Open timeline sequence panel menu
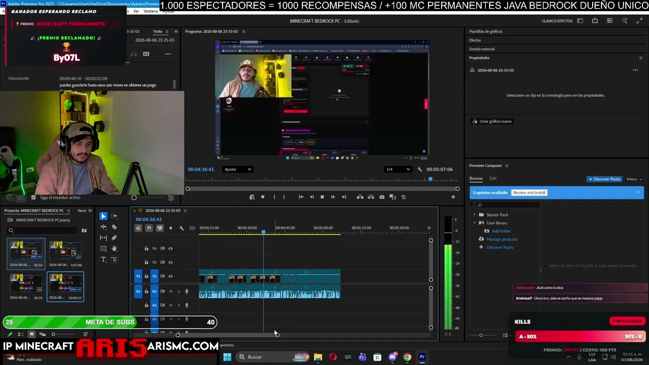Screen dimensions: 649x365 click(185, 210)
